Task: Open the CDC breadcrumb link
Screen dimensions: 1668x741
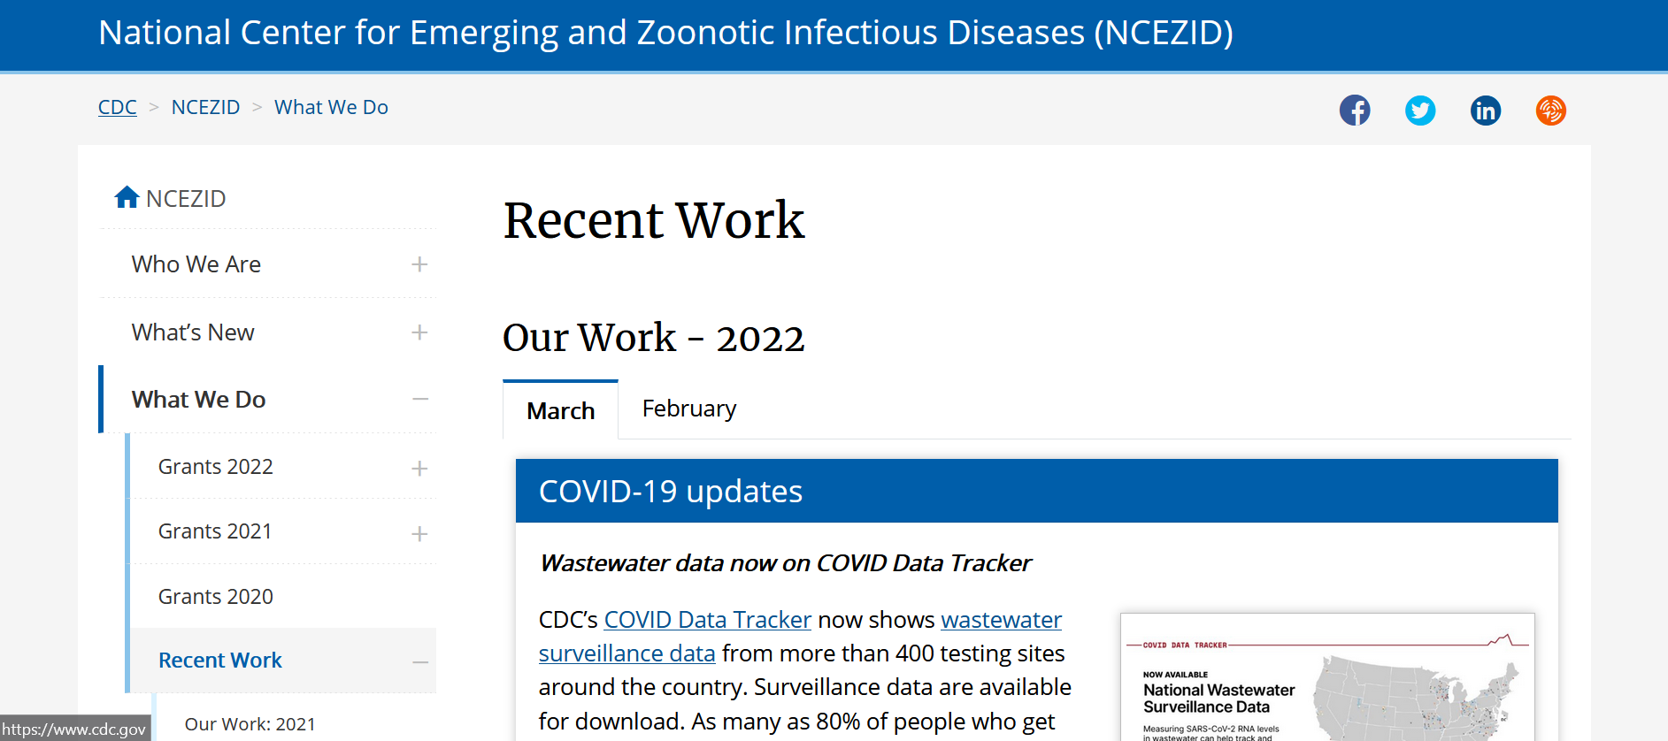Action: pos(117,107)
